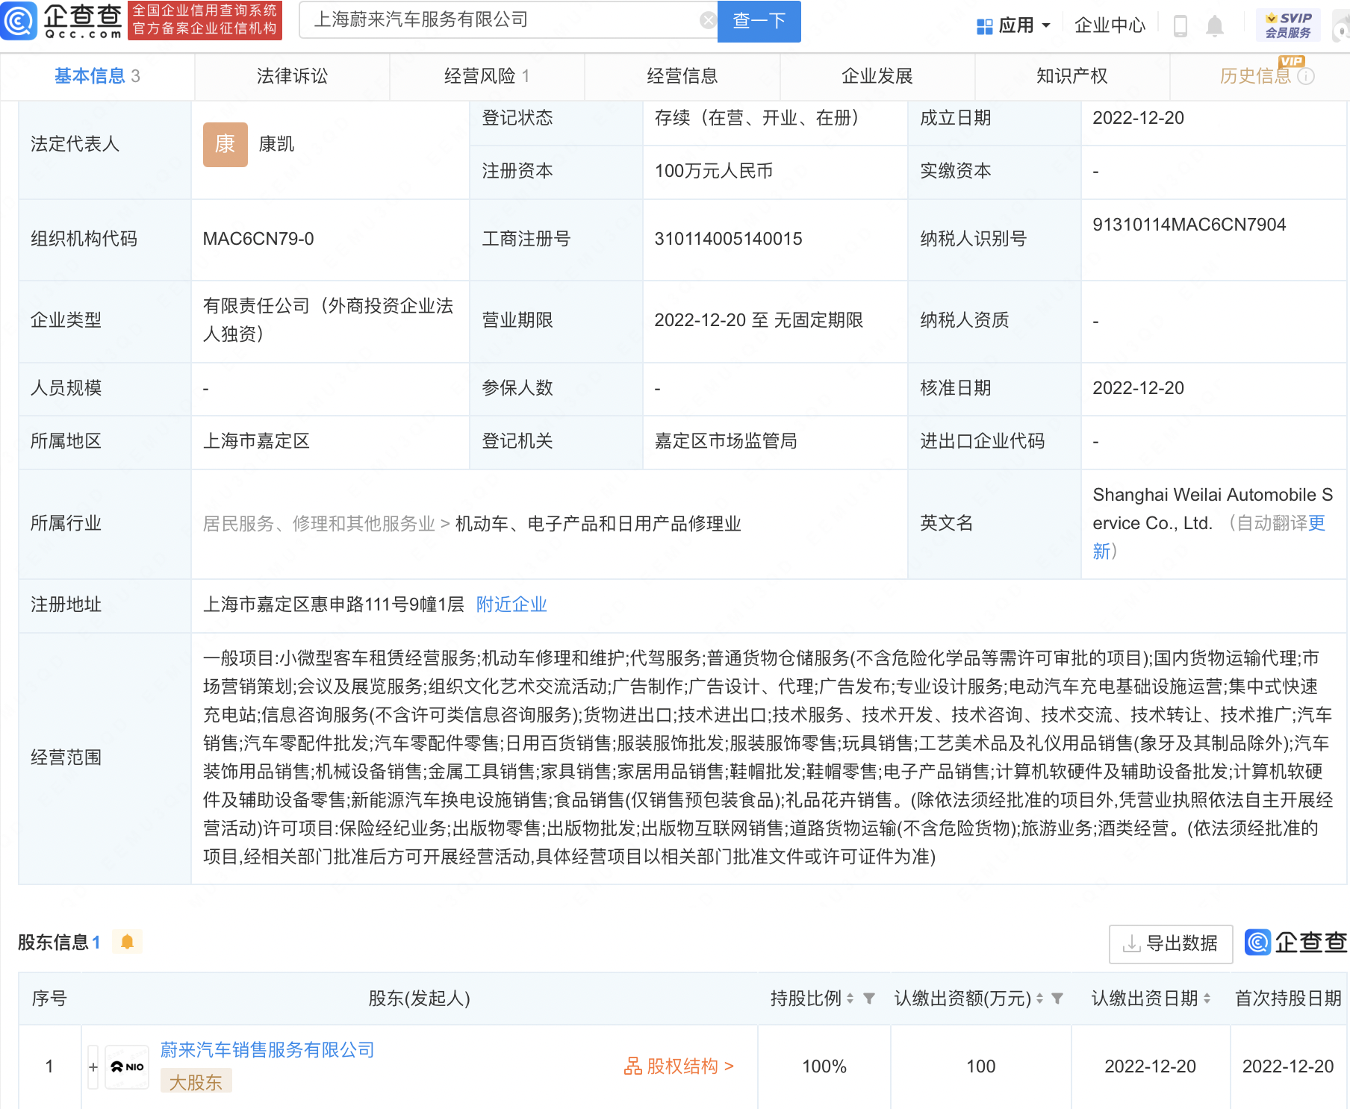The height and width of the screenshot is (1109, 1350).
Task: Click the 康 avatar of legal representative
Action: [x=225, y=144]
